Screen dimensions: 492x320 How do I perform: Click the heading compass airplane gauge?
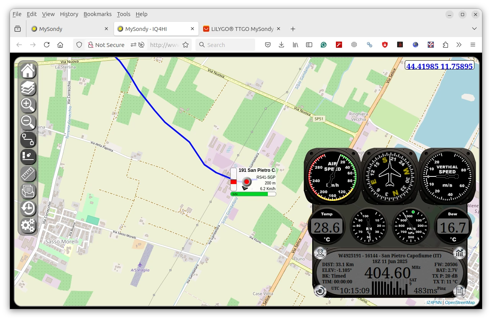click(x=390, y=176)
